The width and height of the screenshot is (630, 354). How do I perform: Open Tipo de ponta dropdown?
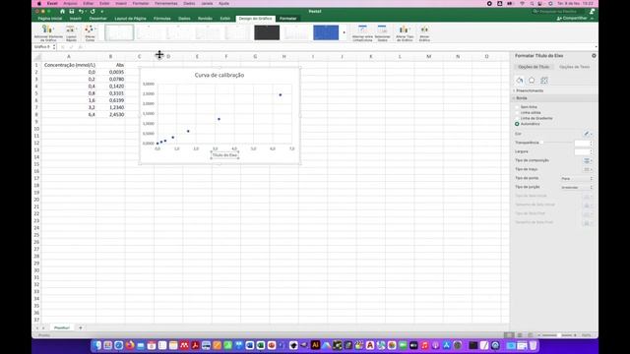point(577,178)
